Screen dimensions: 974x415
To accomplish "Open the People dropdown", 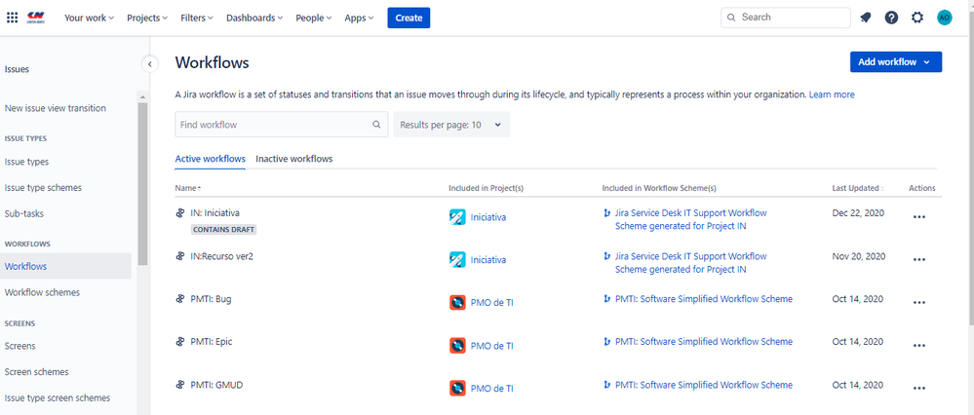I will tap(313, 18).
